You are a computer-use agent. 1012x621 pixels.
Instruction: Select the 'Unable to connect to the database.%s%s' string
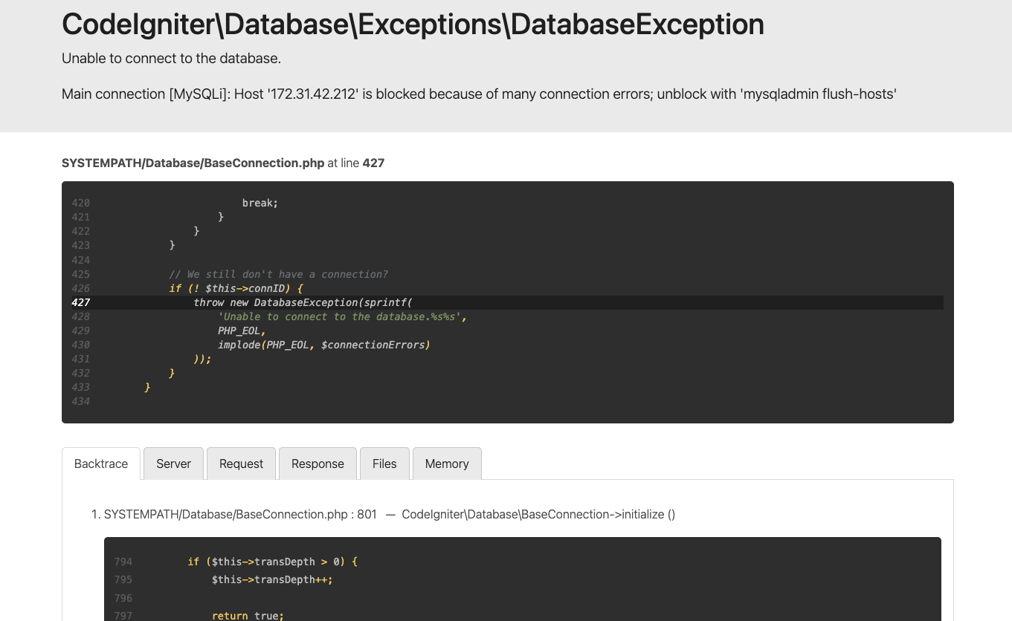(339, 316)
